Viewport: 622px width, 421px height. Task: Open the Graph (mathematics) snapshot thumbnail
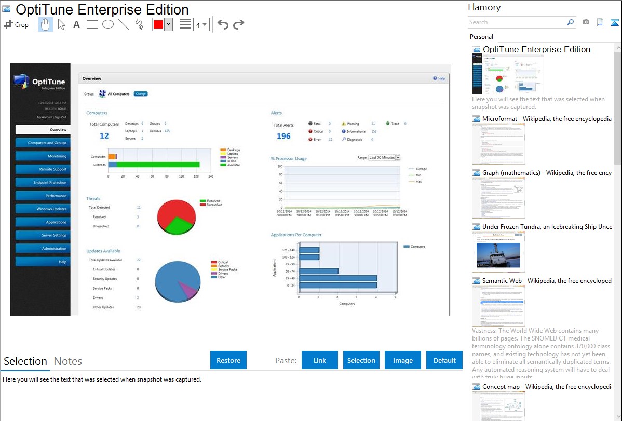pyautogui.click(x=498, y=198)
